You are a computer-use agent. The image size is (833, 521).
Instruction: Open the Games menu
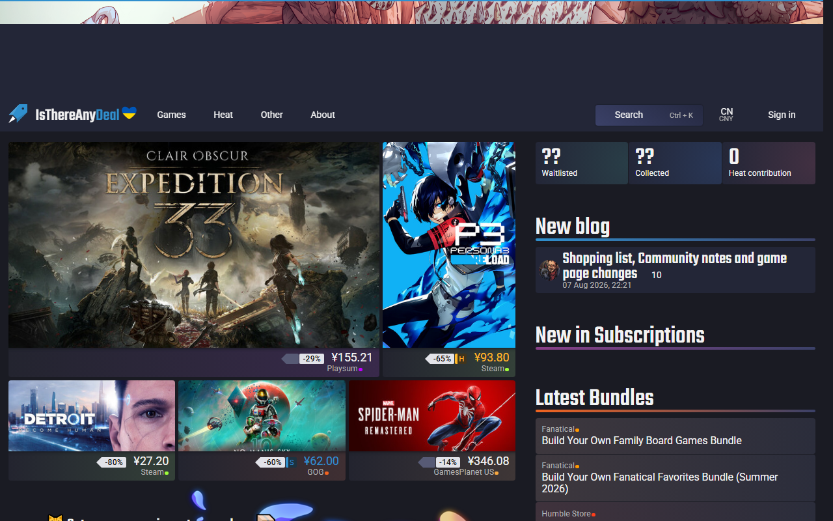[172, 115]
